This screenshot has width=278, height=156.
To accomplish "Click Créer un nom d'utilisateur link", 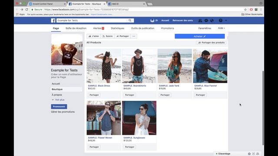I will click(x=66, y=76).
